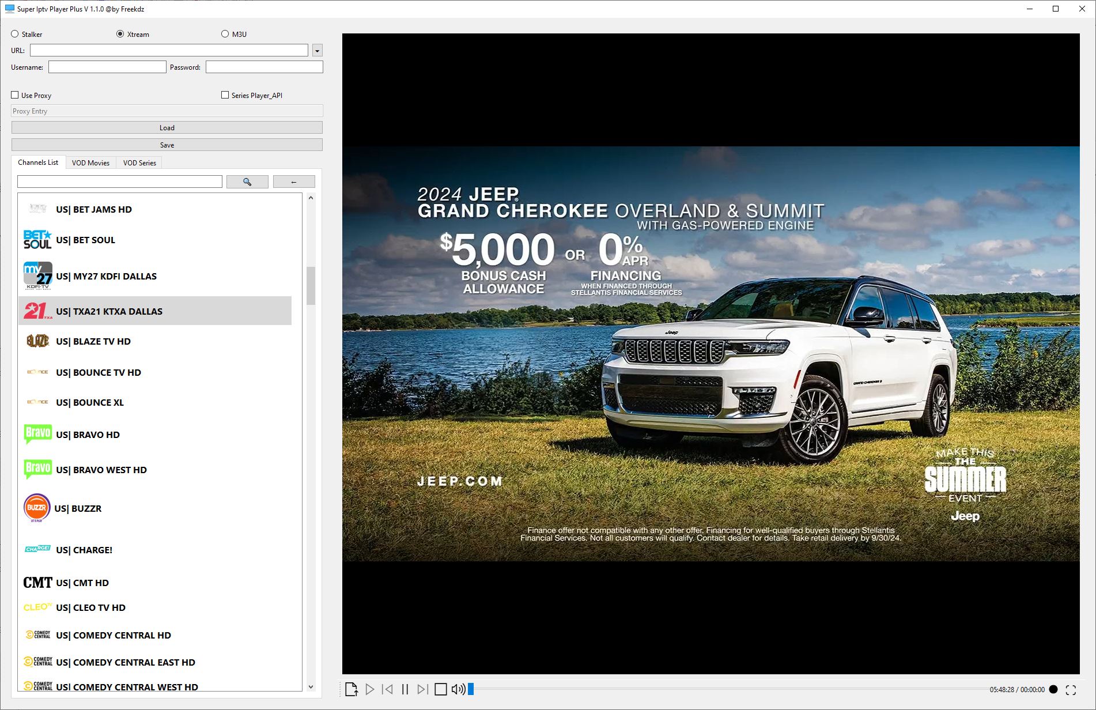This screenshot has height=710, width=1096.
Task: Select US| BRAVO HD text
Action: pos(88,435)
